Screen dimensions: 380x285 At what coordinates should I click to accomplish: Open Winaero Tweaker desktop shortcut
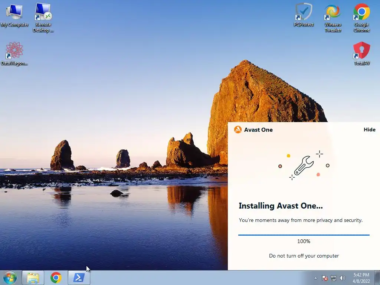(333, 17)
